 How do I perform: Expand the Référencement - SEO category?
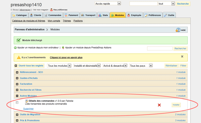[17, 72]
